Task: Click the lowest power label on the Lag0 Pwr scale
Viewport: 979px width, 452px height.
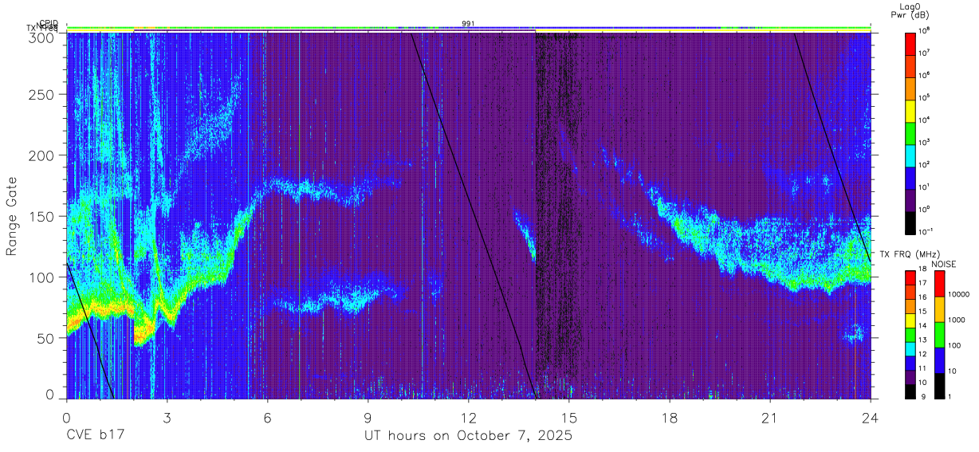Action: [926, 231]
